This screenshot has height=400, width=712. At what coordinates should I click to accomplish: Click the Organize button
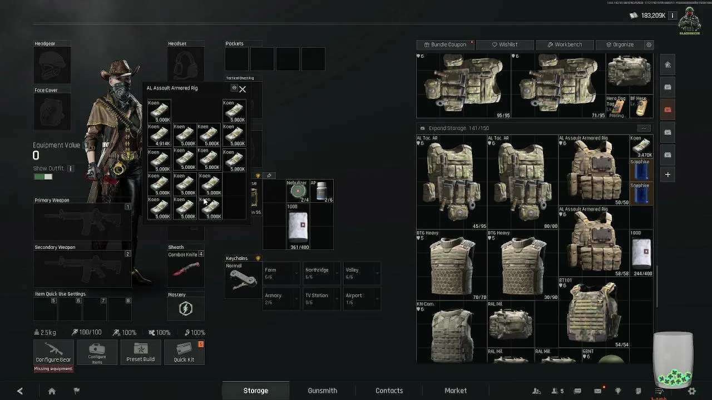tap(620, 44)
